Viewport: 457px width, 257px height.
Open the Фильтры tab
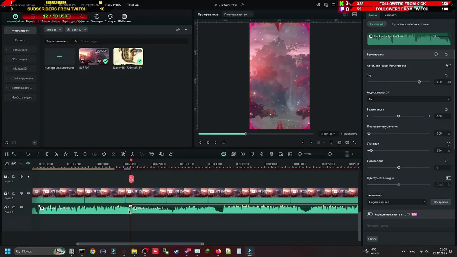point(97,19)
